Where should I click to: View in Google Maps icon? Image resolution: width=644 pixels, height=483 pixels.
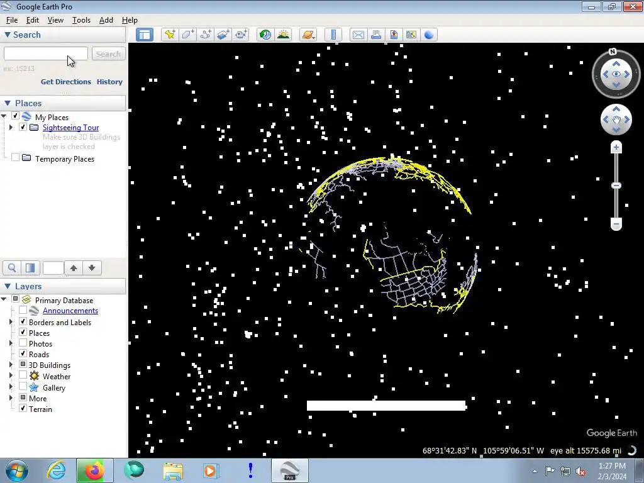(x=411, y=35)
